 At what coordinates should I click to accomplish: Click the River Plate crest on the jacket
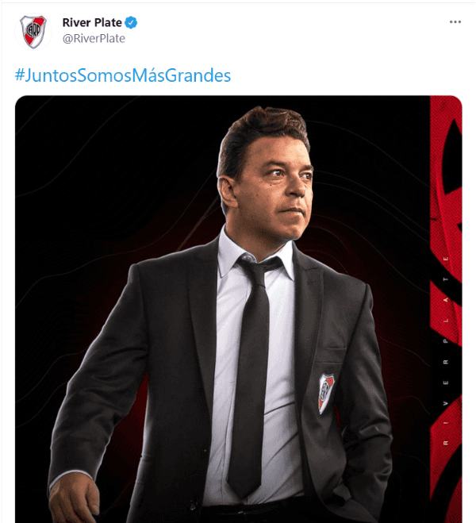pos(326,394)
